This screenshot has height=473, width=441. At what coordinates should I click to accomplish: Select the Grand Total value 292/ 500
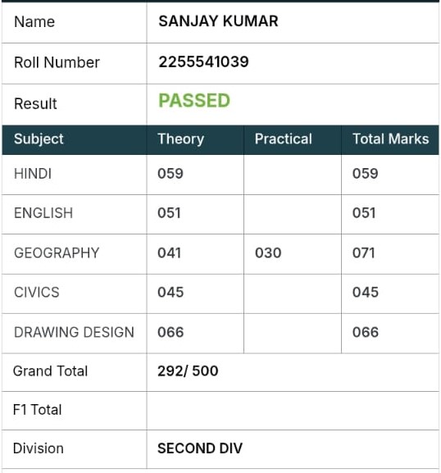[188, 371]
